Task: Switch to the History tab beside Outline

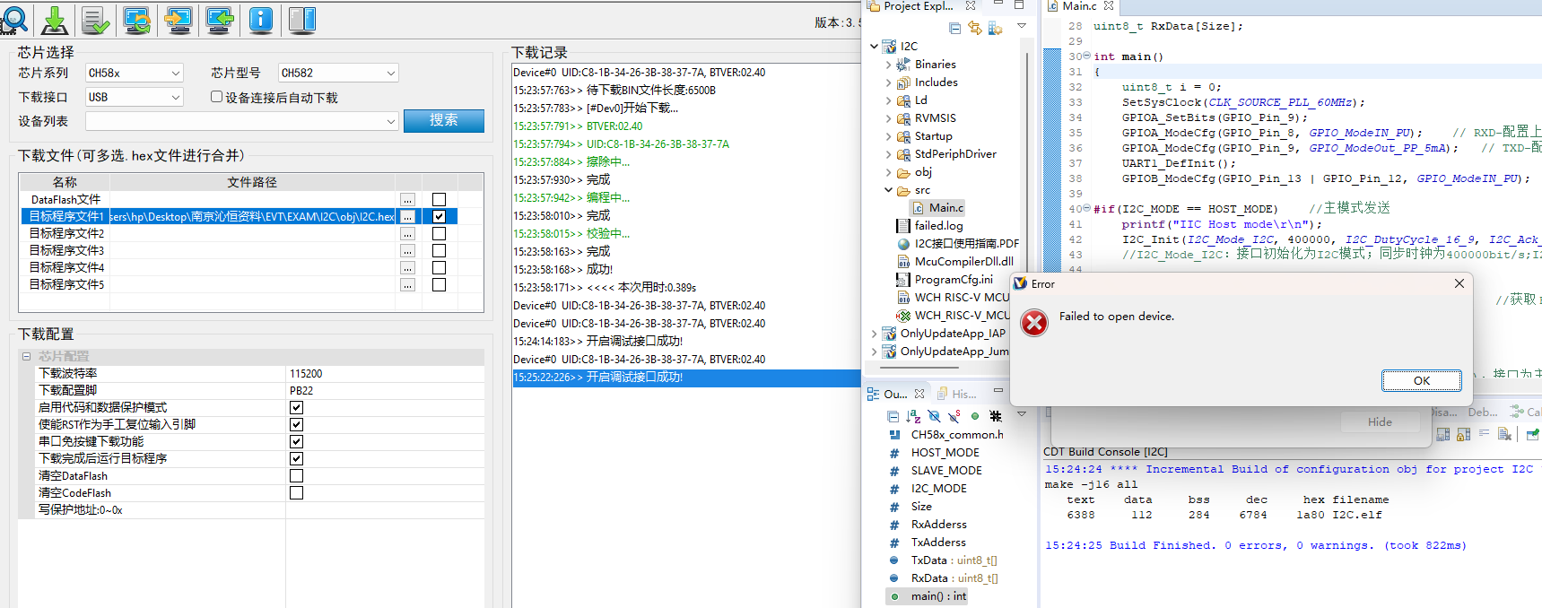Action: [x=957, y=394]
